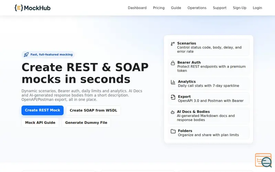Select Operations in the top navigation
This screenshot has width=275, height=172.
click(197, 8)
